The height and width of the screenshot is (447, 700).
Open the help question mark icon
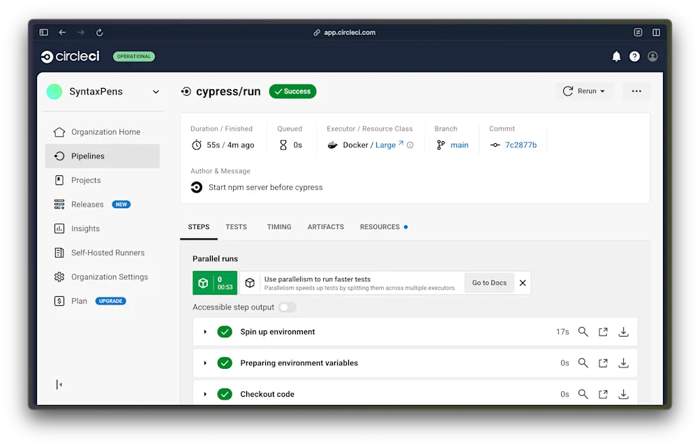pyautogui.click(x=634, y=57)
